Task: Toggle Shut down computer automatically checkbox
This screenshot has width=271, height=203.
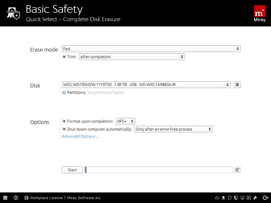Action: 64,129
